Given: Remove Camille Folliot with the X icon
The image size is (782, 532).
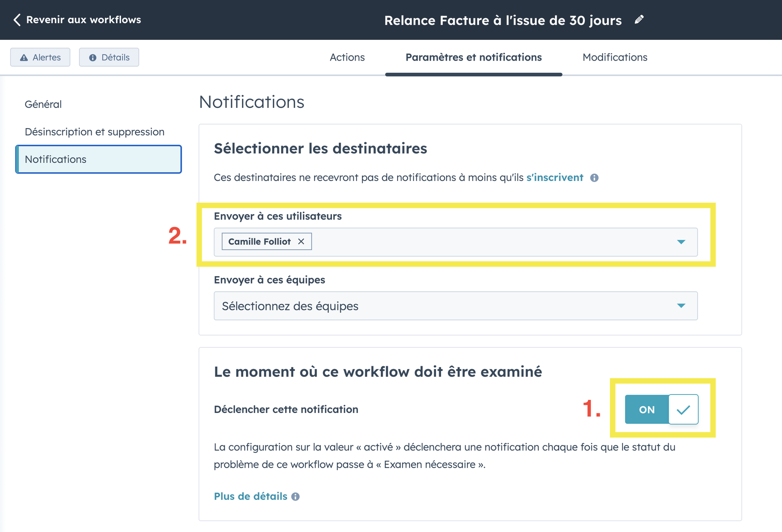Looking at the screenshot, I should (301, 241).
